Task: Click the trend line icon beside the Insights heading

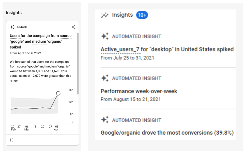Action: pyautogui.click(x=105, y=15)
